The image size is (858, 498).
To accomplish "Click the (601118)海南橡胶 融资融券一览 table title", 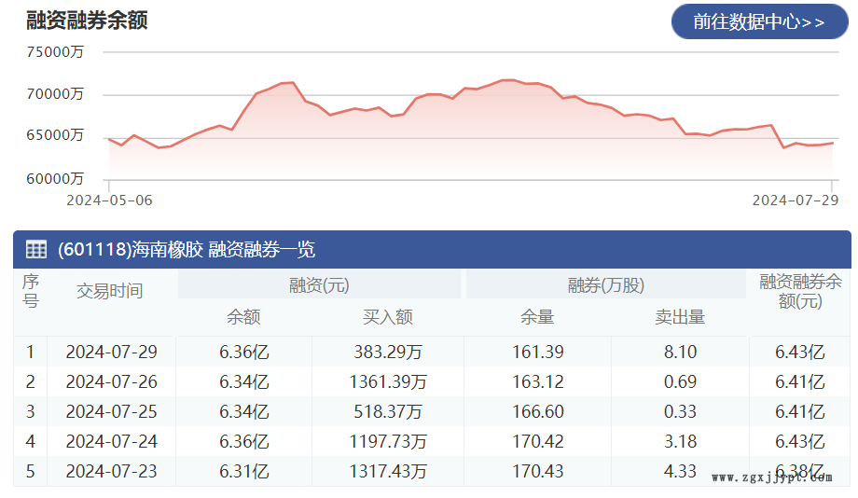I will pyautogui.click(x=187, y=250).
